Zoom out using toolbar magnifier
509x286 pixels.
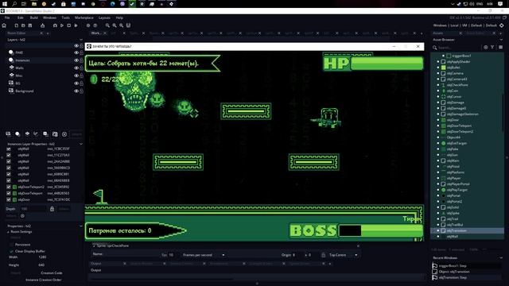point(107,25)
